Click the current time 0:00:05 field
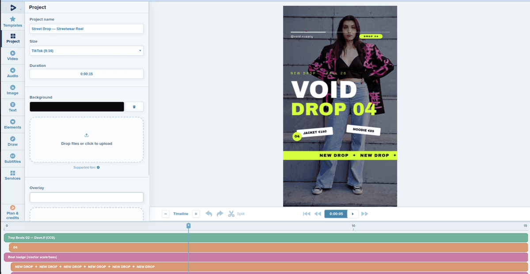 [336, 214]
